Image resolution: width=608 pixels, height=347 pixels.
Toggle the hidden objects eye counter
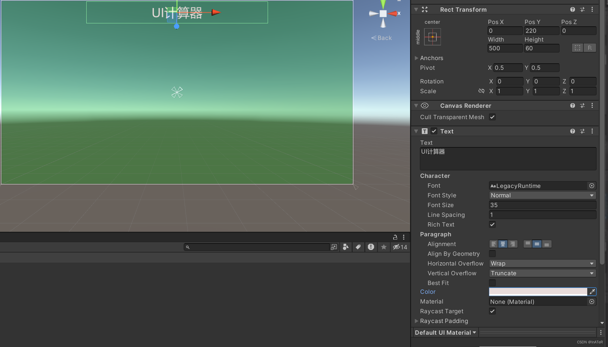400,247
